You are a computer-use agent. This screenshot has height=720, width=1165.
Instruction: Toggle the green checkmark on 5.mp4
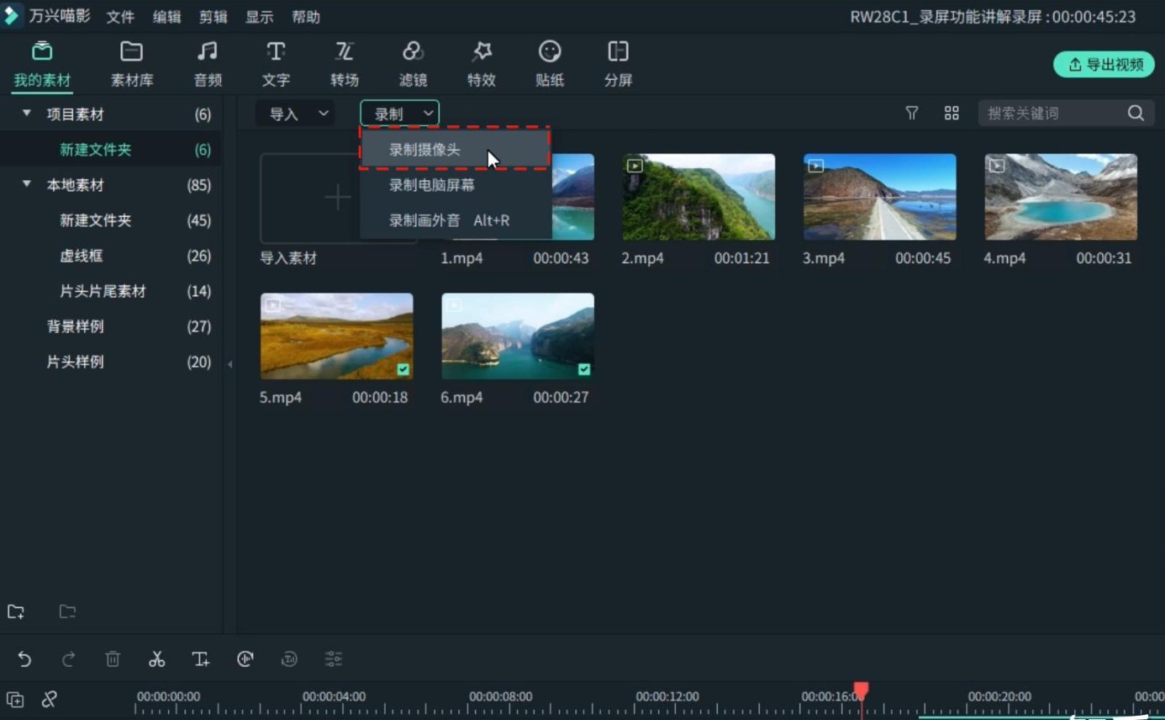[403, 368]
